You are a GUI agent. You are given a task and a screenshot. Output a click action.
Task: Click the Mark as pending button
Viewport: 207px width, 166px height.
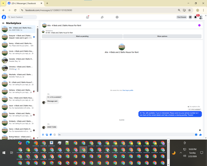pyautogui.click(x=82, y=36)
